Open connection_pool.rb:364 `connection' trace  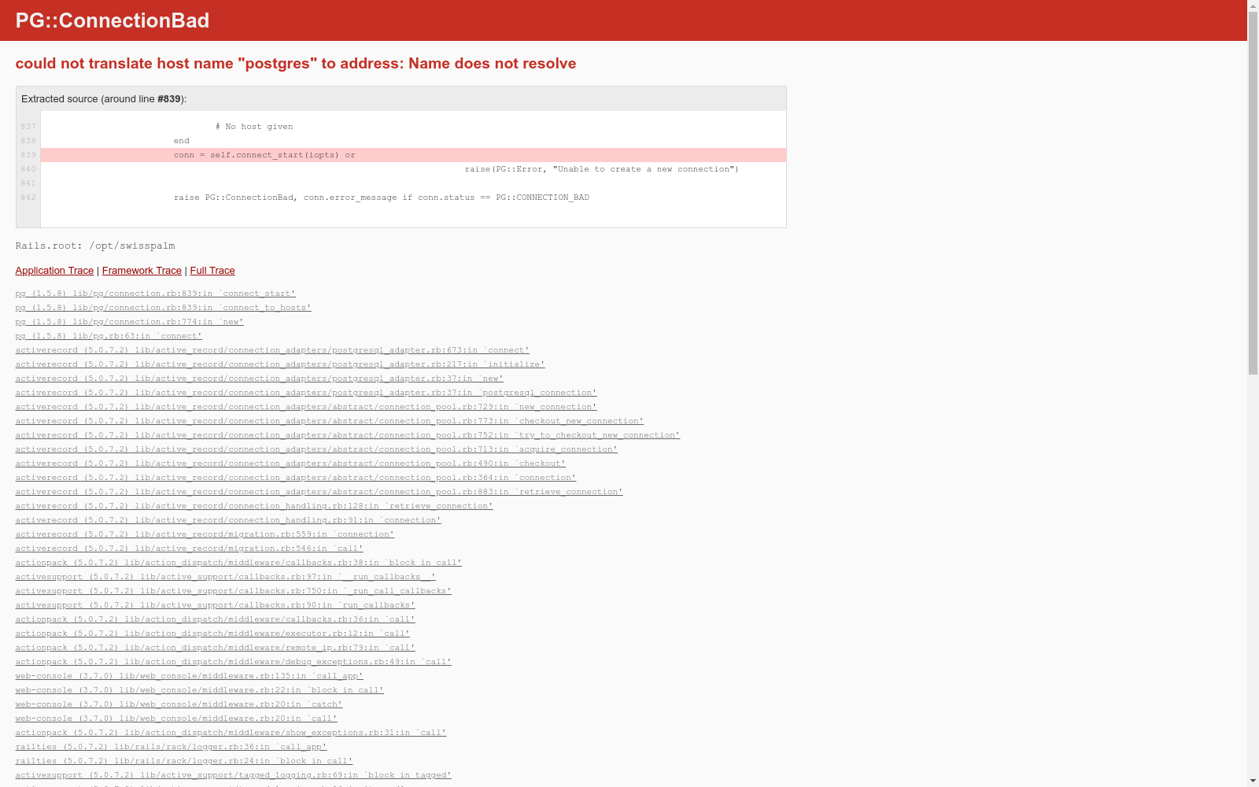pos(295,478)
